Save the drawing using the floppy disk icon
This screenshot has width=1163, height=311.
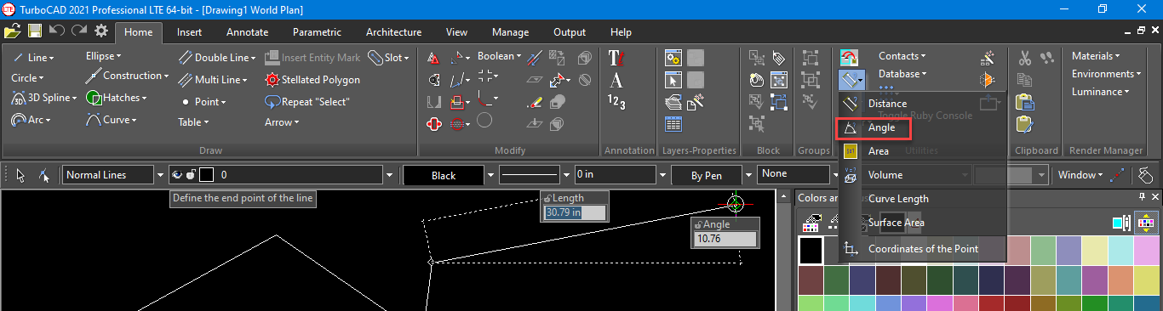point(35,31)
